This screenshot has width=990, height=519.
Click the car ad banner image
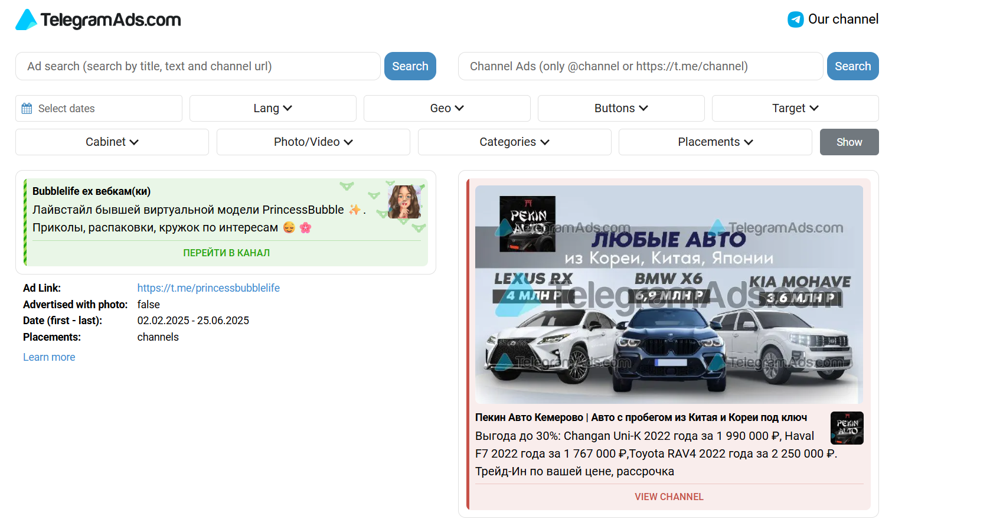pyautogui.click(x=669, y=295)
